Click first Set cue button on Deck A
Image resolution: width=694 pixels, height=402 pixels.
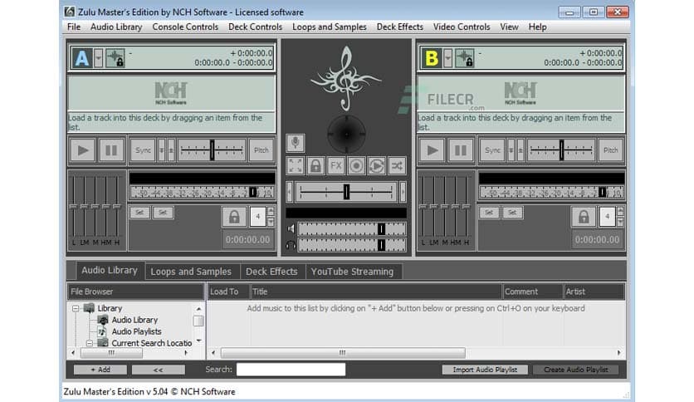point(139,213)
